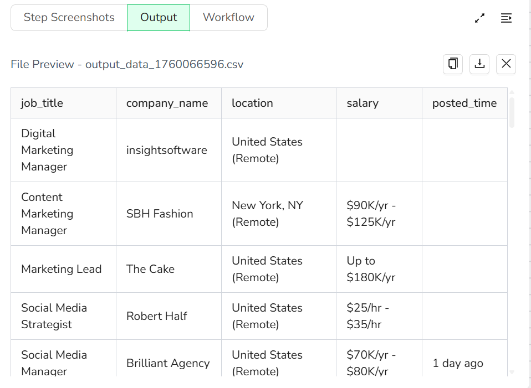The height and width of the screenshot is (388, 531).
Task: Click the job_title column header
Action: (x=42, y=103)
